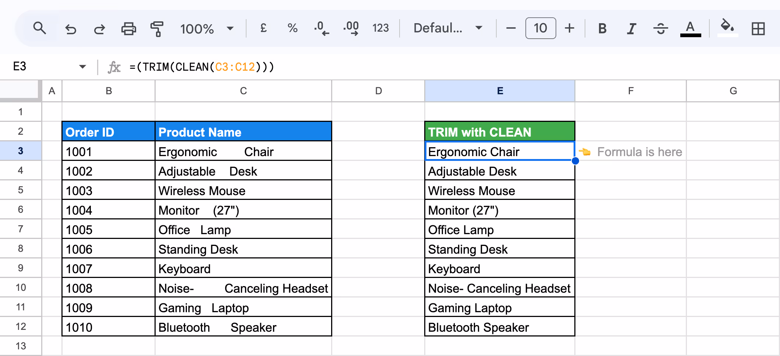Select the Paint format roller icon
Image resolution: width=780 pixels, height=356 pixels.
click(157, 28)
